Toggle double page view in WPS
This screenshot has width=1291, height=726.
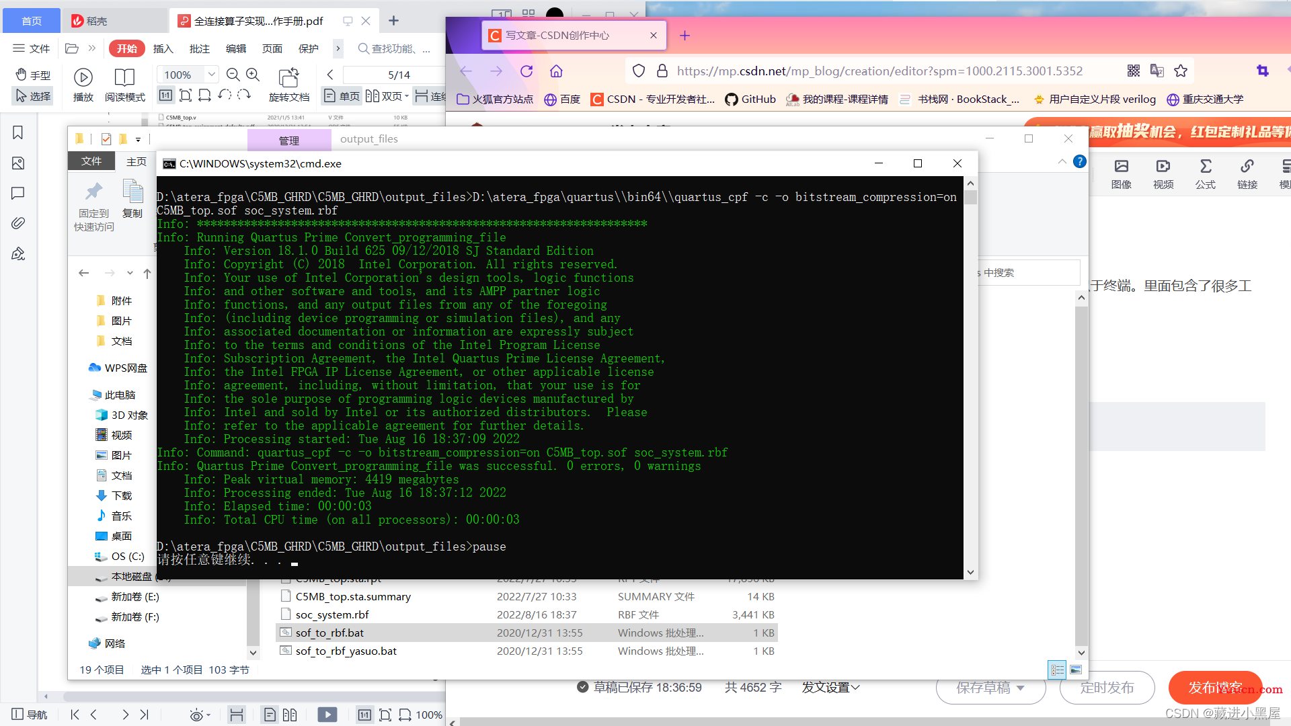tap(387, 96)
